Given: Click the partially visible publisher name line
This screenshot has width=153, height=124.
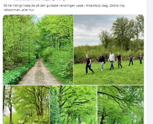Looking at the screenshot, I should tap(33, 0).
